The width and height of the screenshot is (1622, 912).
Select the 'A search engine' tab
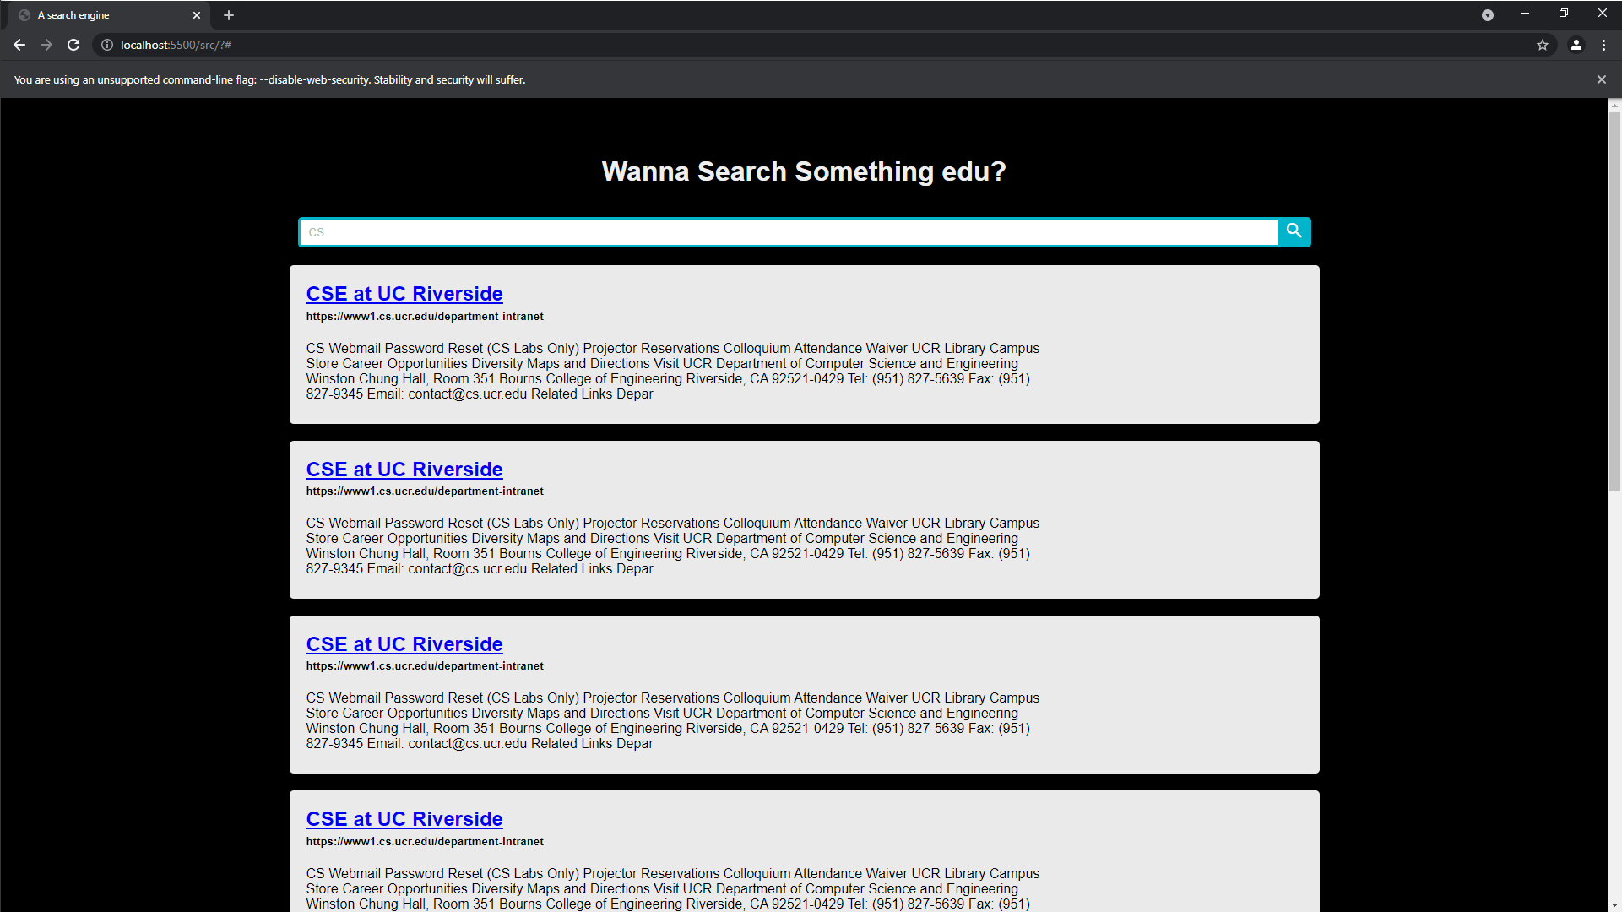101,15
